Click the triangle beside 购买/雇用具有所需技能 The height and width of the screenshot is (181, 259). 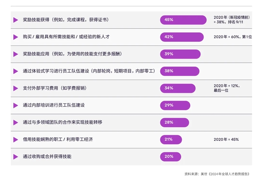pos(16,37)
